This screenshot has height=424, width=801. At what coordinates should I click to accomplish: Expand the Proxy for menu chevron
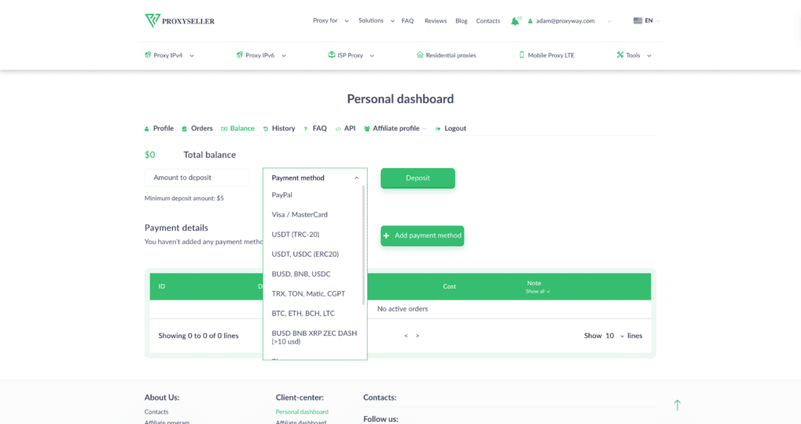tap(347, 21)
